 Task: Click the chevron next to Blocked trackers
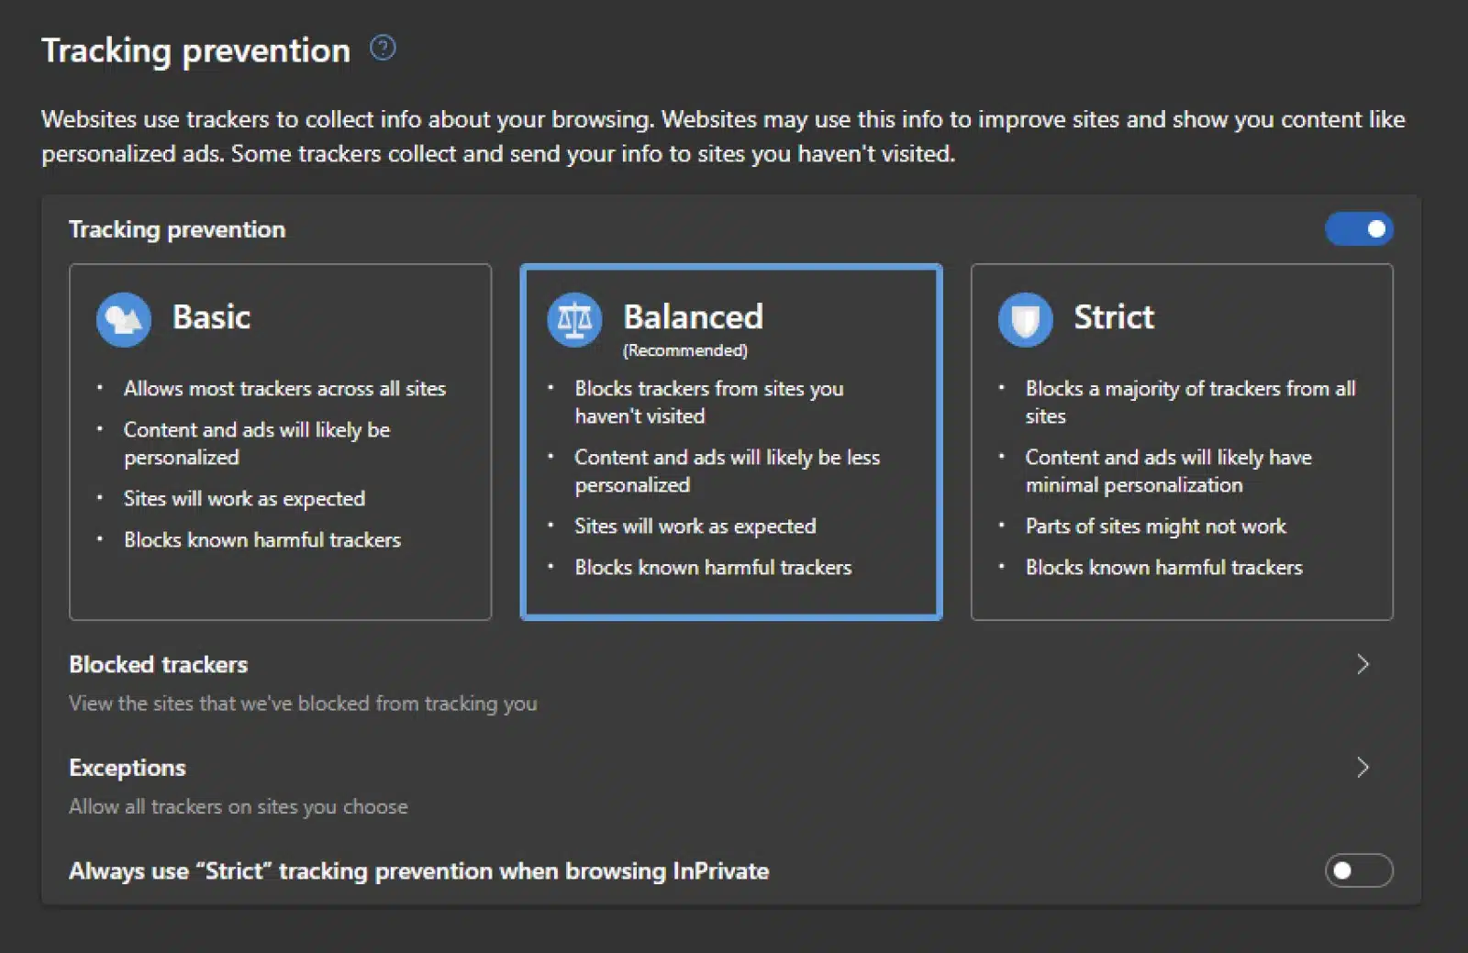(x=1364, y=664)
